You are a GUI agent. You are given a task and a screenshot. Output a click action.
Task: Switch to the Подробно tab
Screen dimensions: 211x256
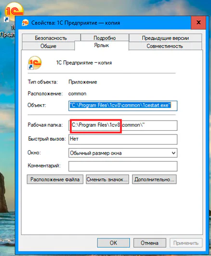[105, 38]
